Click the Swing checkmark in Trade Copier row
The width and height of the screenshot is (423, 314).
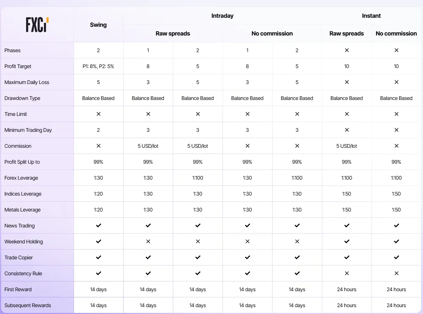coord(99,258)
